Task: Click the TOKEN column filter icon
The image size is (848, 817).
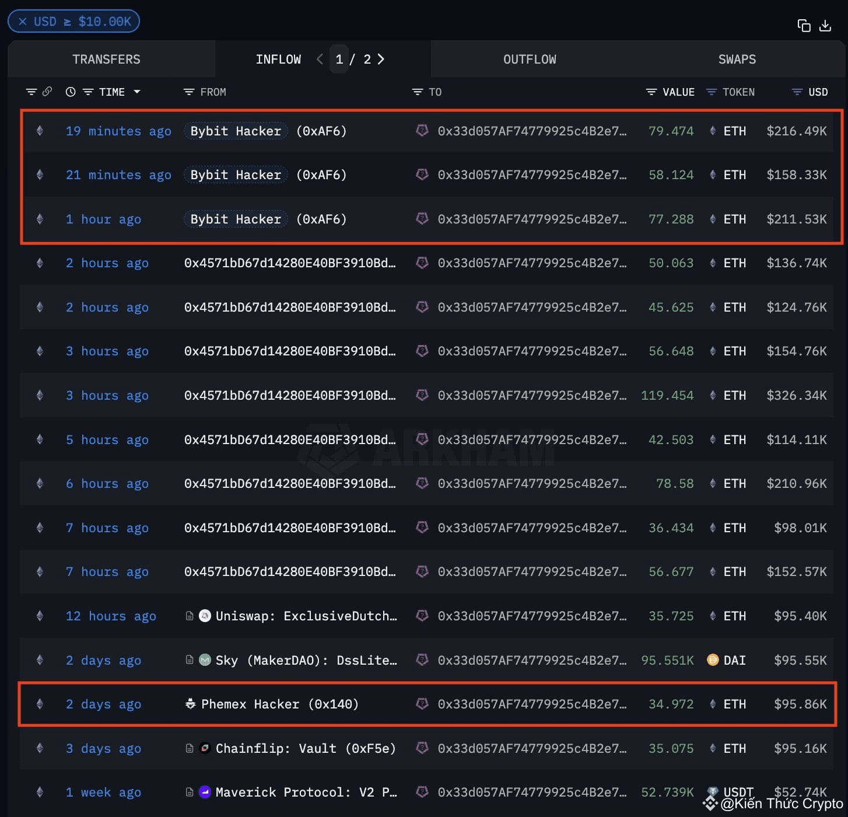Action: pos(711,92)
